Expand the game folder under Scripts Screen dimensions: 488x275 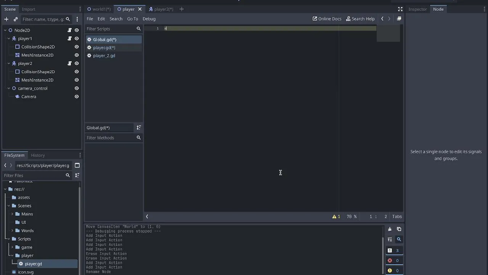click(x=12, y=247)
